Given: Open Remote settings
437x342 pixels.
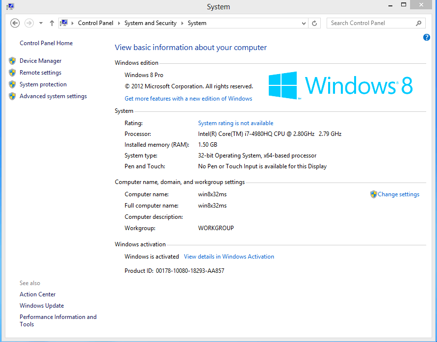Looking at the screenshot, I should (x=40, y=73).
